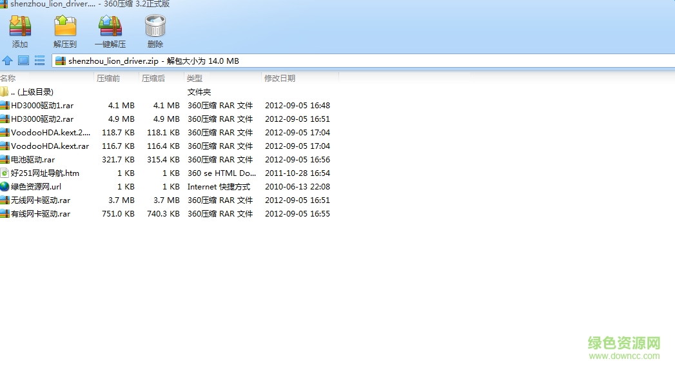
Task: Click the address path field
Action: (364, 61)
